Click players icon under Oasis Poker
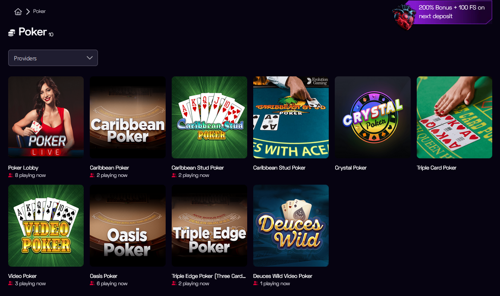This screenshot has height=296, width=500. [x=92, y=283]
